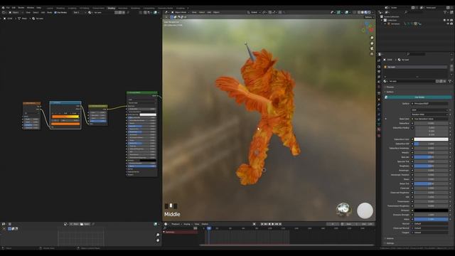
Task: Click the white material preview sphere
Action: [x=365, y=210]
